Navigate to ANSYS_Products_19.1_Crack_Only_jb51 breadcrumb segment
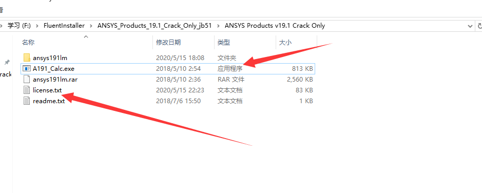482x193 pixels. (x=155, y=26)
